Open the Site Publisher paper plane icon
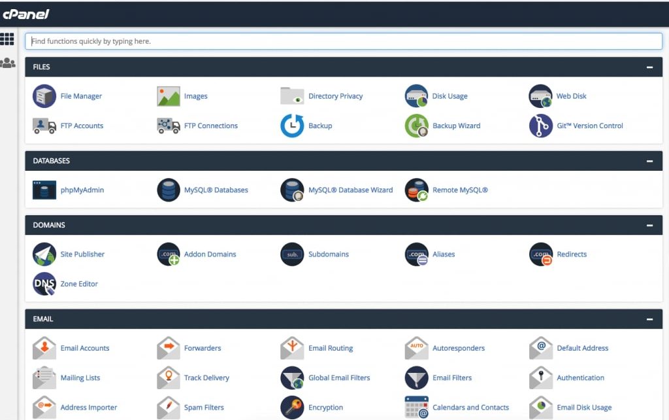The height and width of the screenshot is (420, 669). pyautogui.click(x=44, y=254)
